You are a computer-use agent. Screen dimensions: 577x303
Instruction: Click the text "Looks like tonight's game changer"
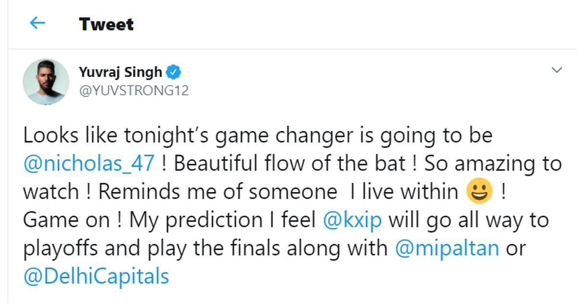(x=178, y=136)
